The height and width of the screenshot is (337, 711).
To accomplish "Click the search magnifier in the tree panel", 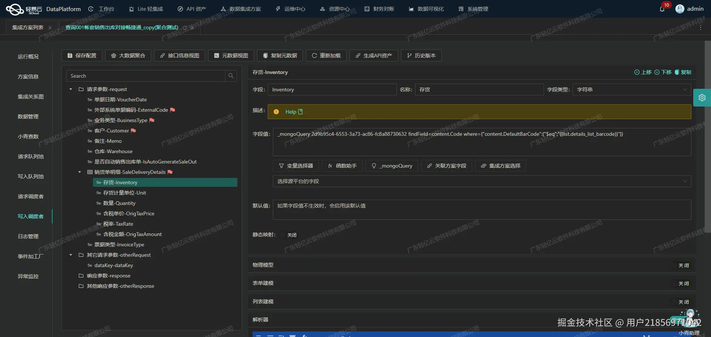I will click(231, 76).
